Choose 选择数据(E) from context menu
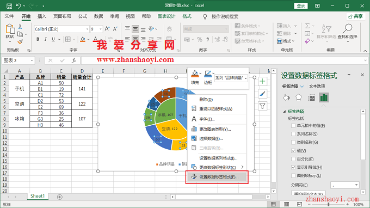 pyautogui.click(x=217, y=139)
